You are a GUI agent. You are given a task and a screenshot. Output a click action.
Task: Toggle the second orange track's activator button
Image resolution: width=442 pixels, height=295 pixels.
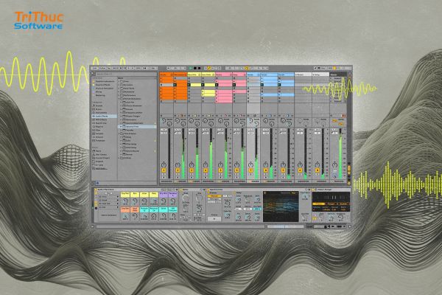[x=178, y=170]
